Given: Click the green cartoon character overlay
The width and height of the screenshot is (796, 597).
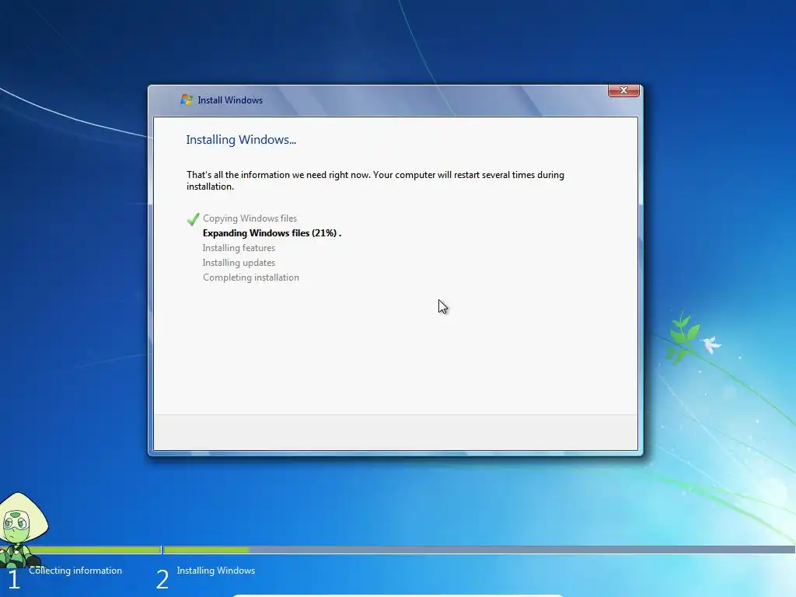Looking at the screenshot, I should pos(21,529).
